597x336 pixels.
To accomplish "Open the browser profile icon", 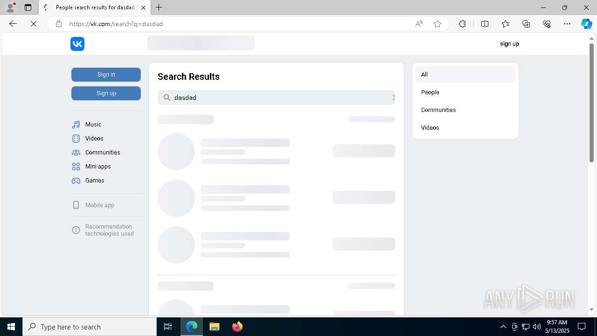I will (10, 7).
